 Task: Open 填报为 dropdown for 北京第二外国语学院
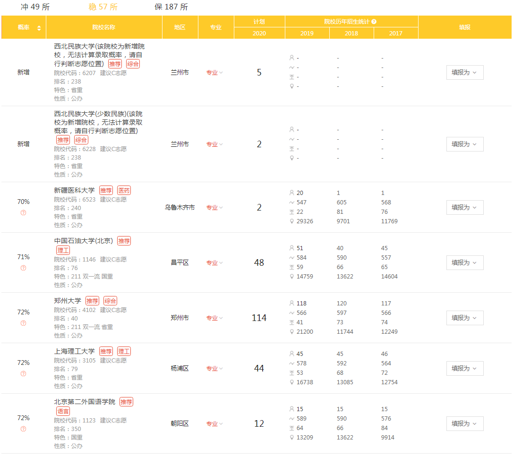464,424
